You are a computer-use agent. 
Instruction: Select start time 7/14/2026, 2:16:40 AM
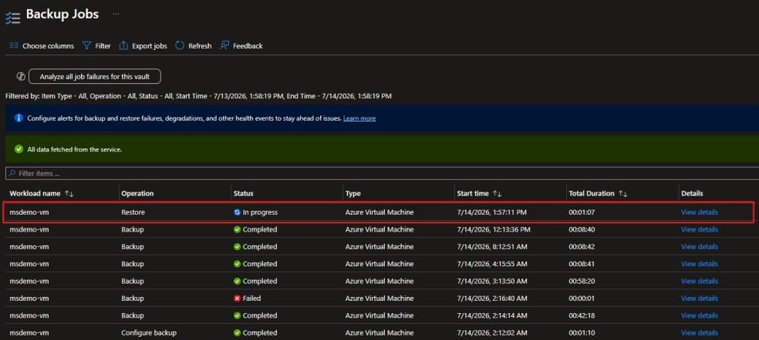click(x=493, y=298)
